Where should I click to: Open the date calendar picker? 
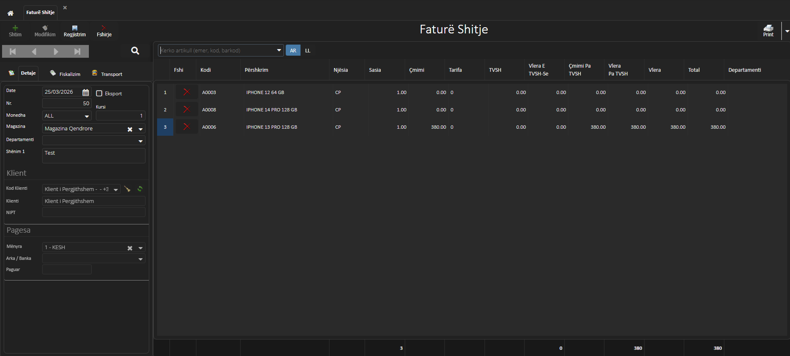(x=86, y=92)
